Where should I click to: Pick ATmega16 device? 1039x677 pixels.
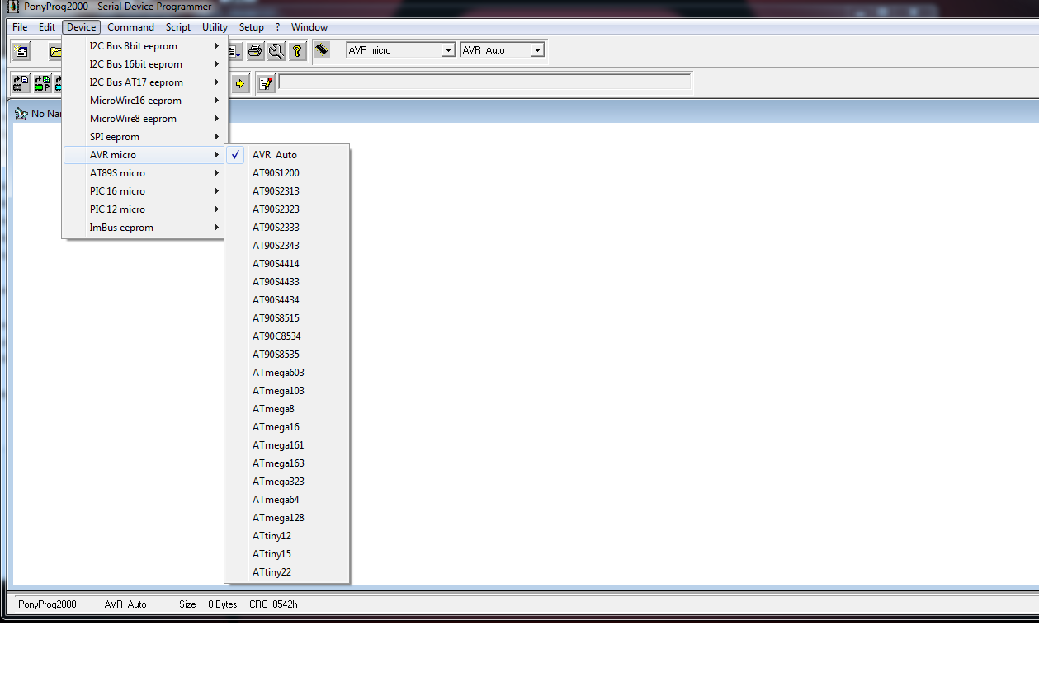[287, 427]
